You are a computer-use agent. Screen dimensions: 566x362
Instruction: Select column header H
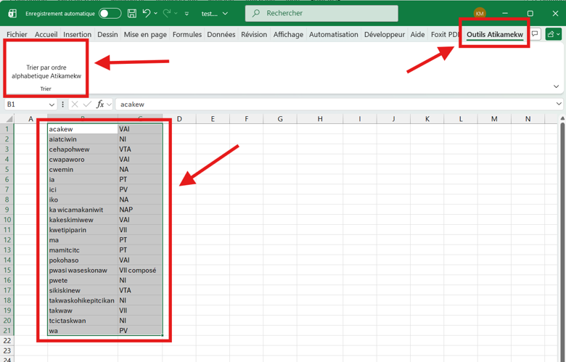coord(320,119)
